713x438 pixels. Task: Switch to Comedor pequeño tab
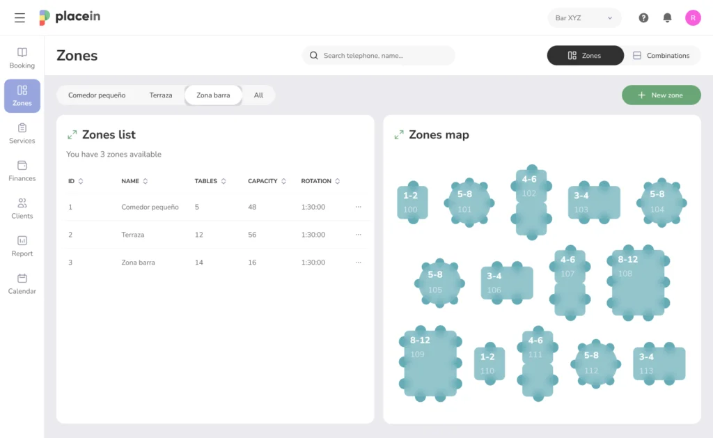(97, 95)
